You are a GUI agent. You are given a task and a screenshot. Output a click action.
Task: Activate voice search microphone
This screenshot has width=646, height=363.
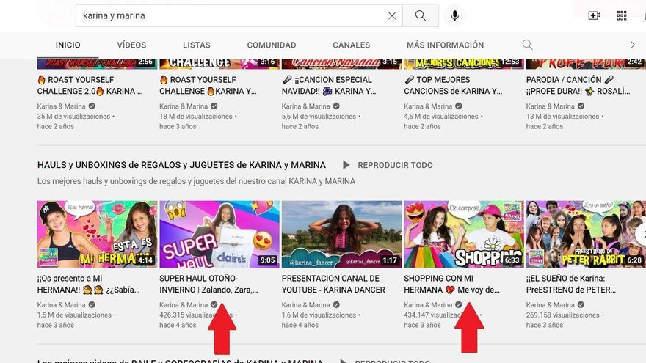click(454, 15)
